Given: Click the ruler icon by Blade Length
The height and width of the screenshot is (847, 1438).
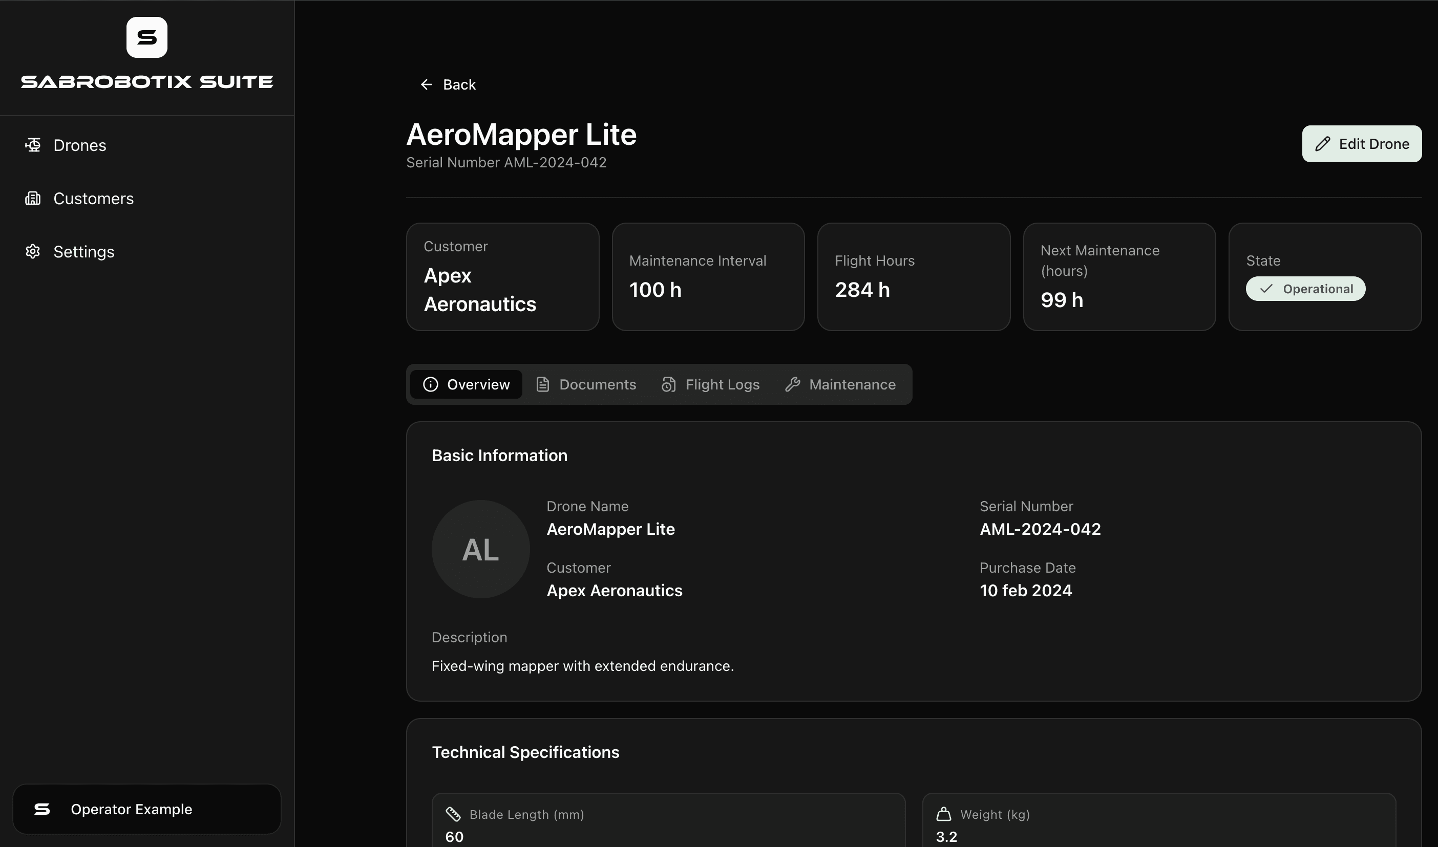Looking at the screenshot, I should (x=453, y=814).
